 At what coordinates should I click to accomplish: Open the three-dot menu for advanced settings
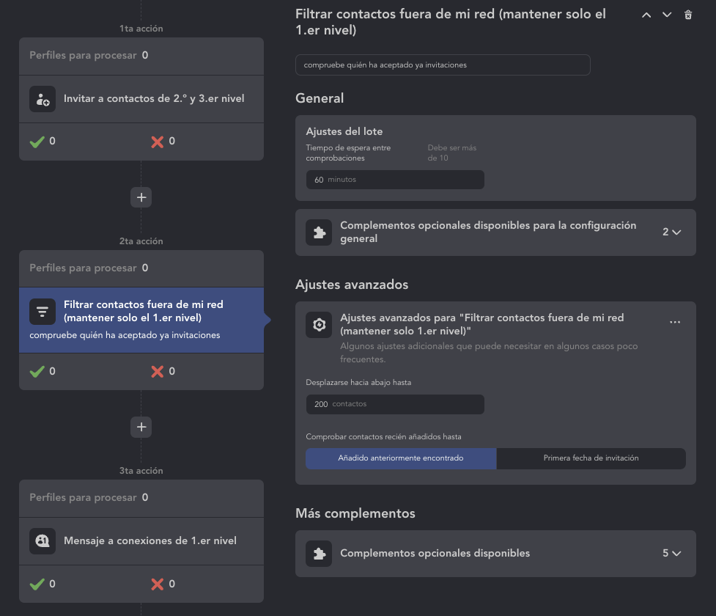[x=675, y=322]
